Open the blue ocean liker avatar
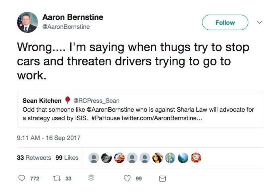The image size is (278, 195). [x=183, y=158]
